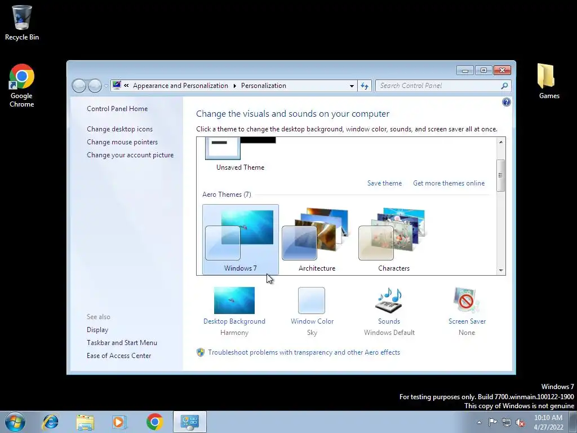577x433 pixels.
Task: Open the Desktop Background settings icon
Action: point(234,301)
